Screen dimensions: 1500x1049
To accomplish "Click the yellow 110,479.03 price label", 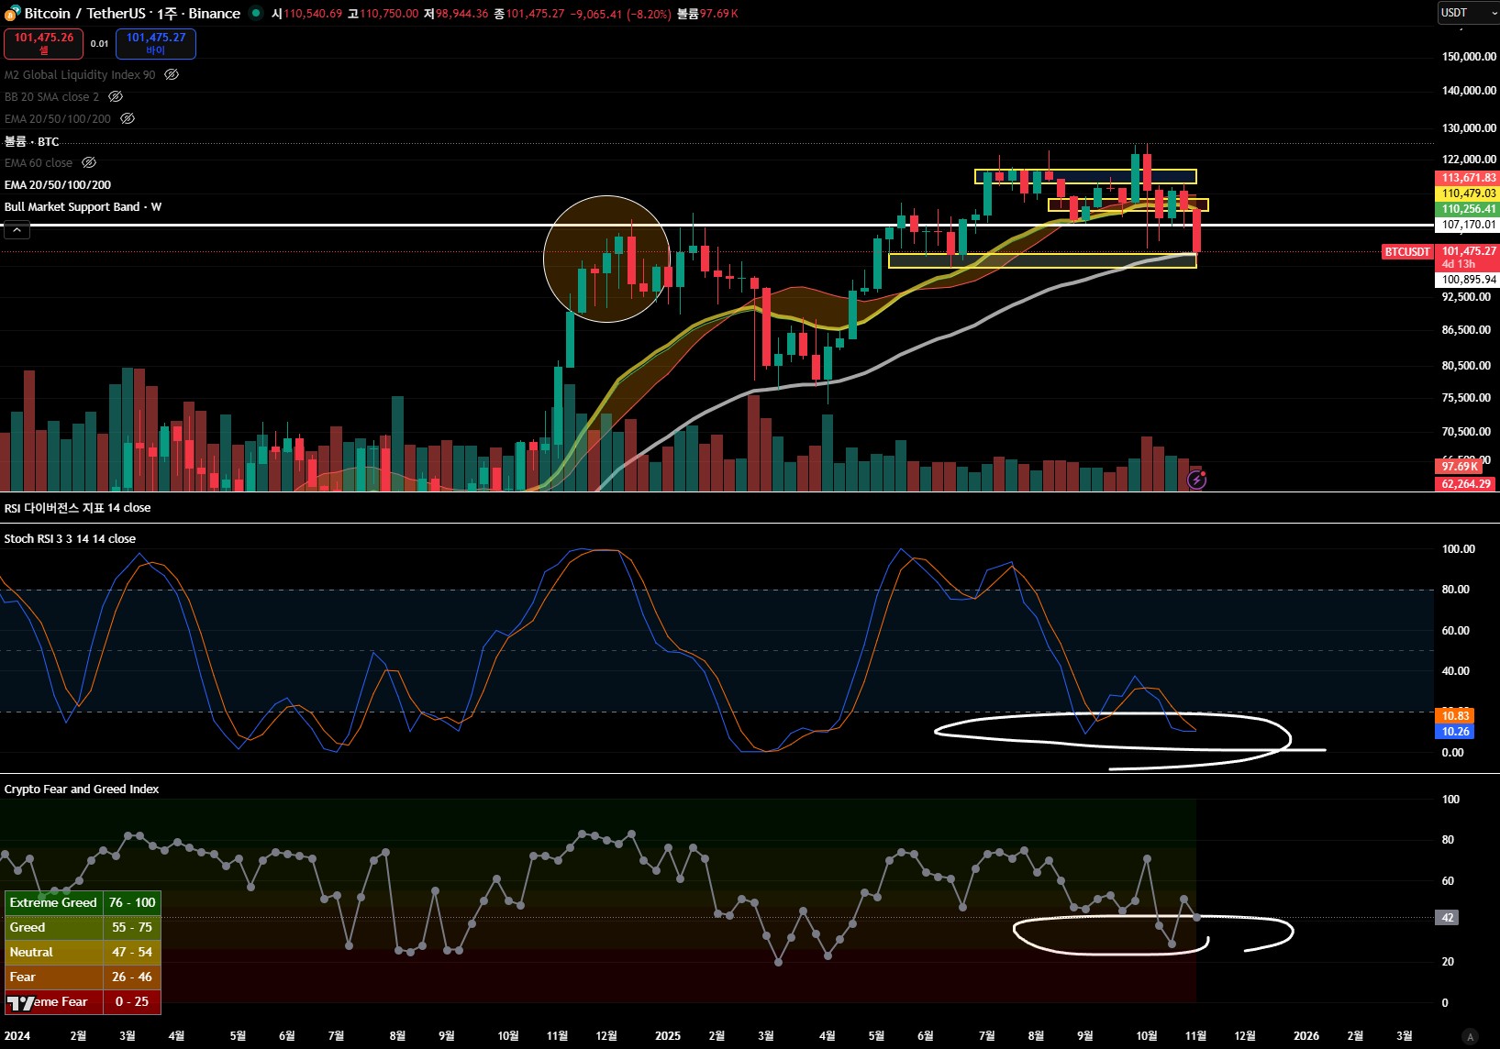I will tap(1468, 193).
